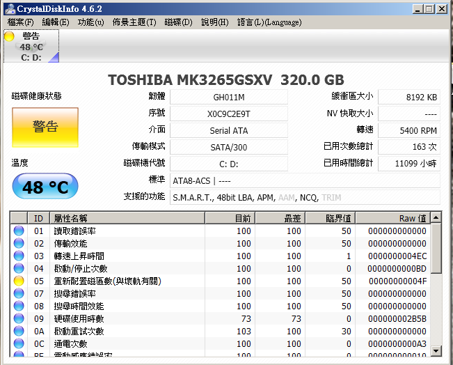Open the 編輯(E) menu
Viewport: 453px width, 365px height.
pyautogui.click(x=56, y=22)
